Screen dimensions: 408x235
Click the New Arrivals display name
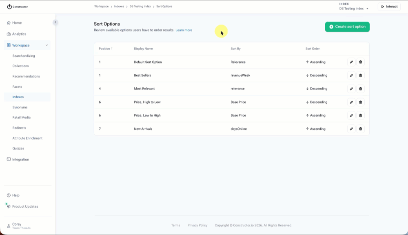[x=143, y=129]
